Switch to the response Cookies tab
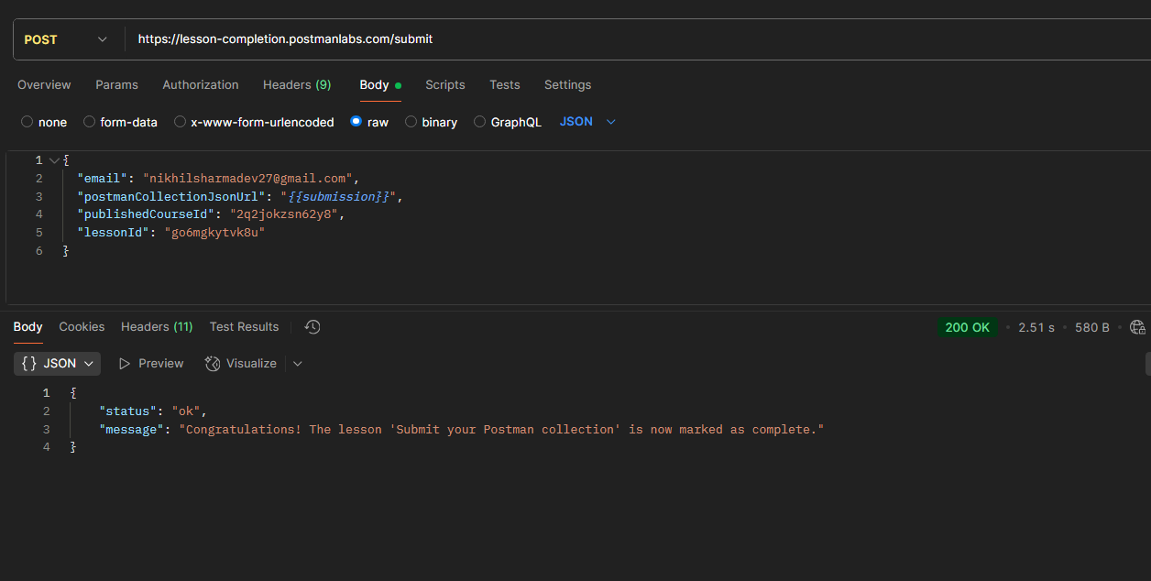Image resolution: width=1151 pixels, height=581 pixels. pos(82,326)
